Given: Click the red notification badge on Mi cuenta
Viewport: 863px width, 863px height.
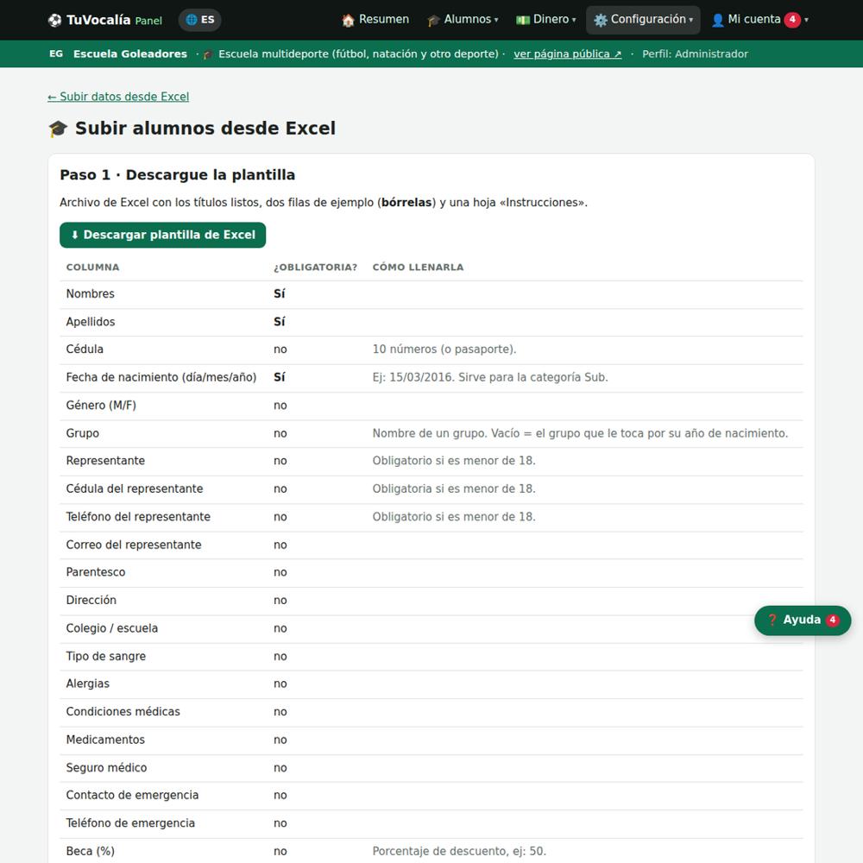Looking at the screenshot, I should pos(792,20).
